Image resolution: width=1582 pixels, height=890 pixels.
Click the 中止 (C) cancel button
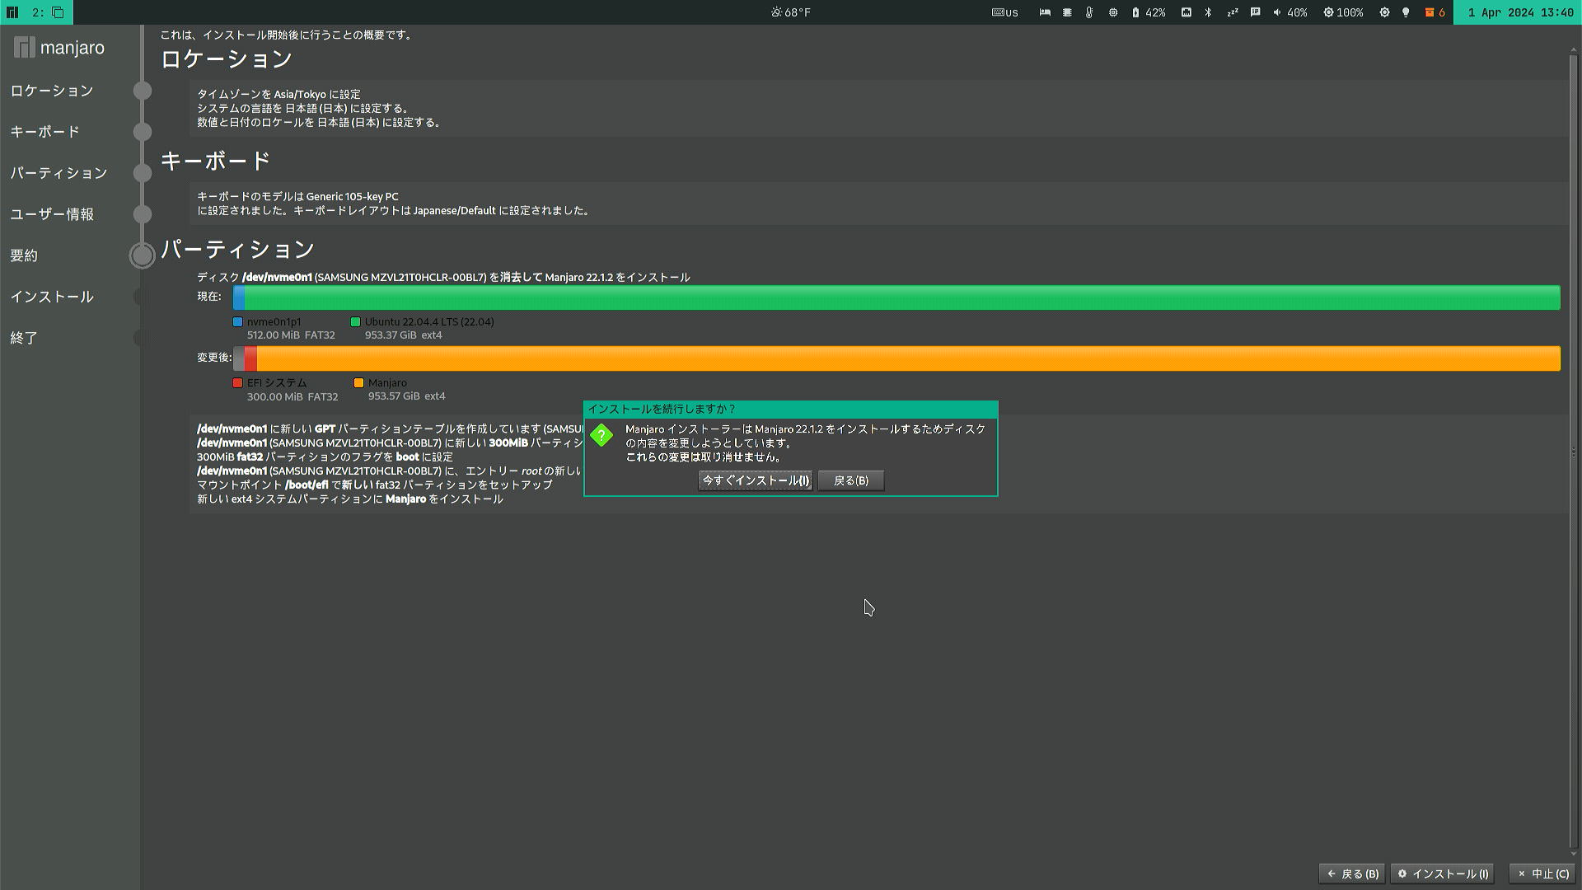[x=1543, y=874]
